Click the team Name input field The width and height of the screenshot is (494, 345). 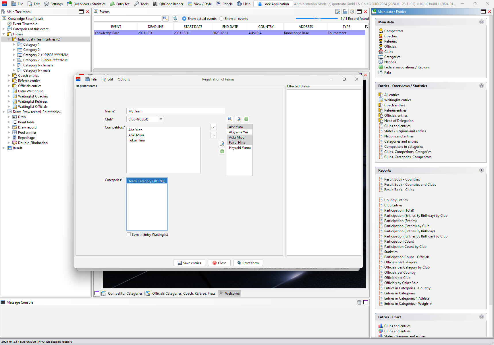coord(175,111)
